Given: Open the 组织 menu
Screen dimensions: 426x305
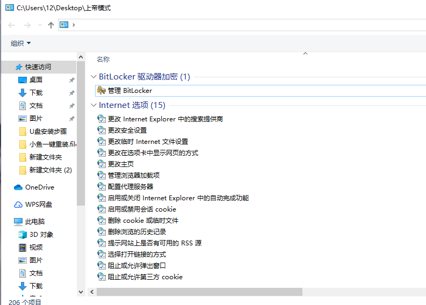Looking at the screenshot, I should [x=20, y=43].
